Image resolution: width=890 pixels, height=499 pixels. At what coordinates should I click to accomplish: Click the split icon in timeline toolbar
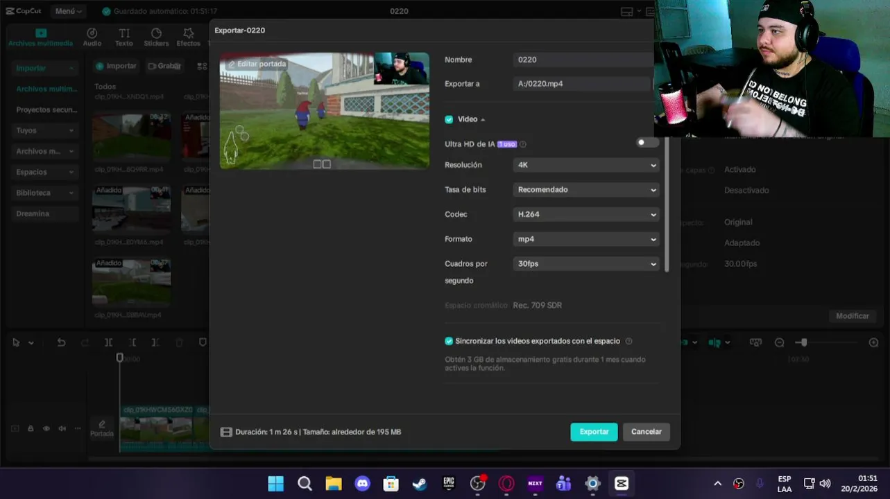[x=109, y=342]
